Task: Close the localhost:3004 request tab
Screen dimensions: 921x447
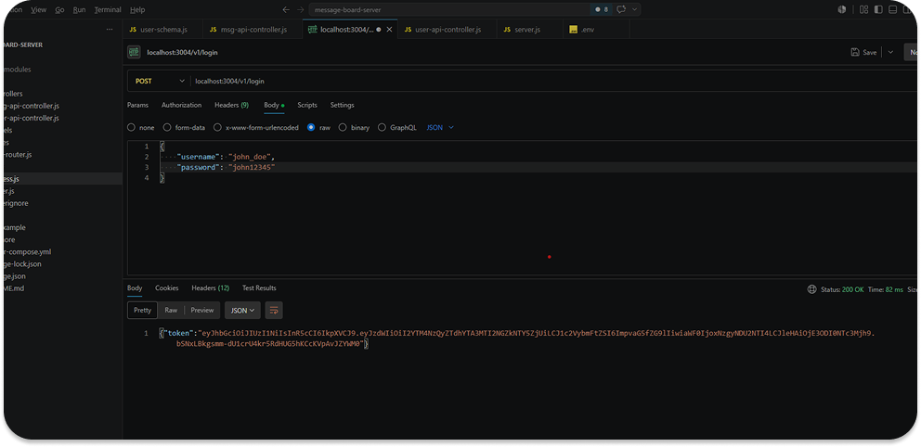Action: coord(389,30)
